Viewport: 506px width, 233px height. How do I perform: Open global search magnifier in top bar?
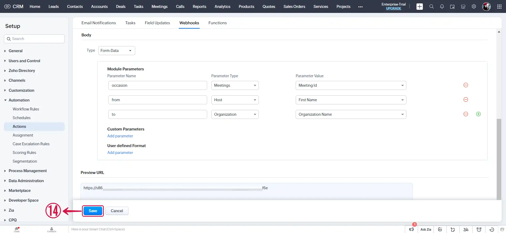(x=431, y=7)
